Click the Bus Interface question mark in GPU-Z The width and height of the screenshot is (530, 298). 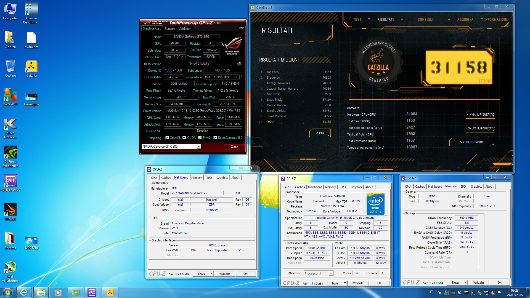click(241, 77)
